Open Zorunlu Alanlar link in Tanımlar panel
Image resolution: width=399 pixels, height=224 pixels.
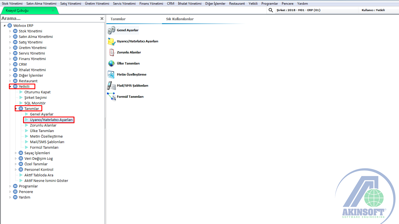pos(129,52)
